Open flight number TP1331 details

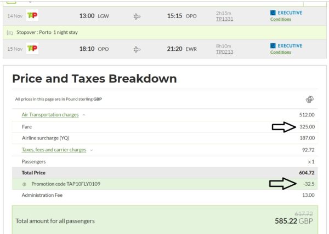click(225, 20)
